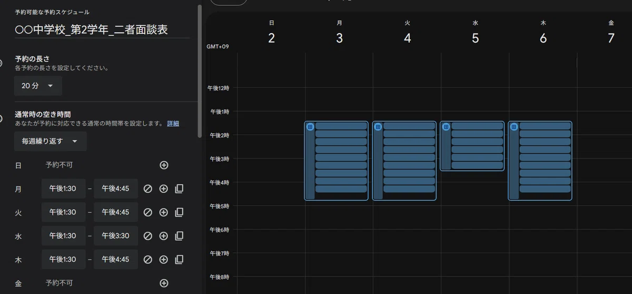Edit Wednesday end time 午後3:30
Viewport: 632px width, 294px height.
click(x=116, y=236)
